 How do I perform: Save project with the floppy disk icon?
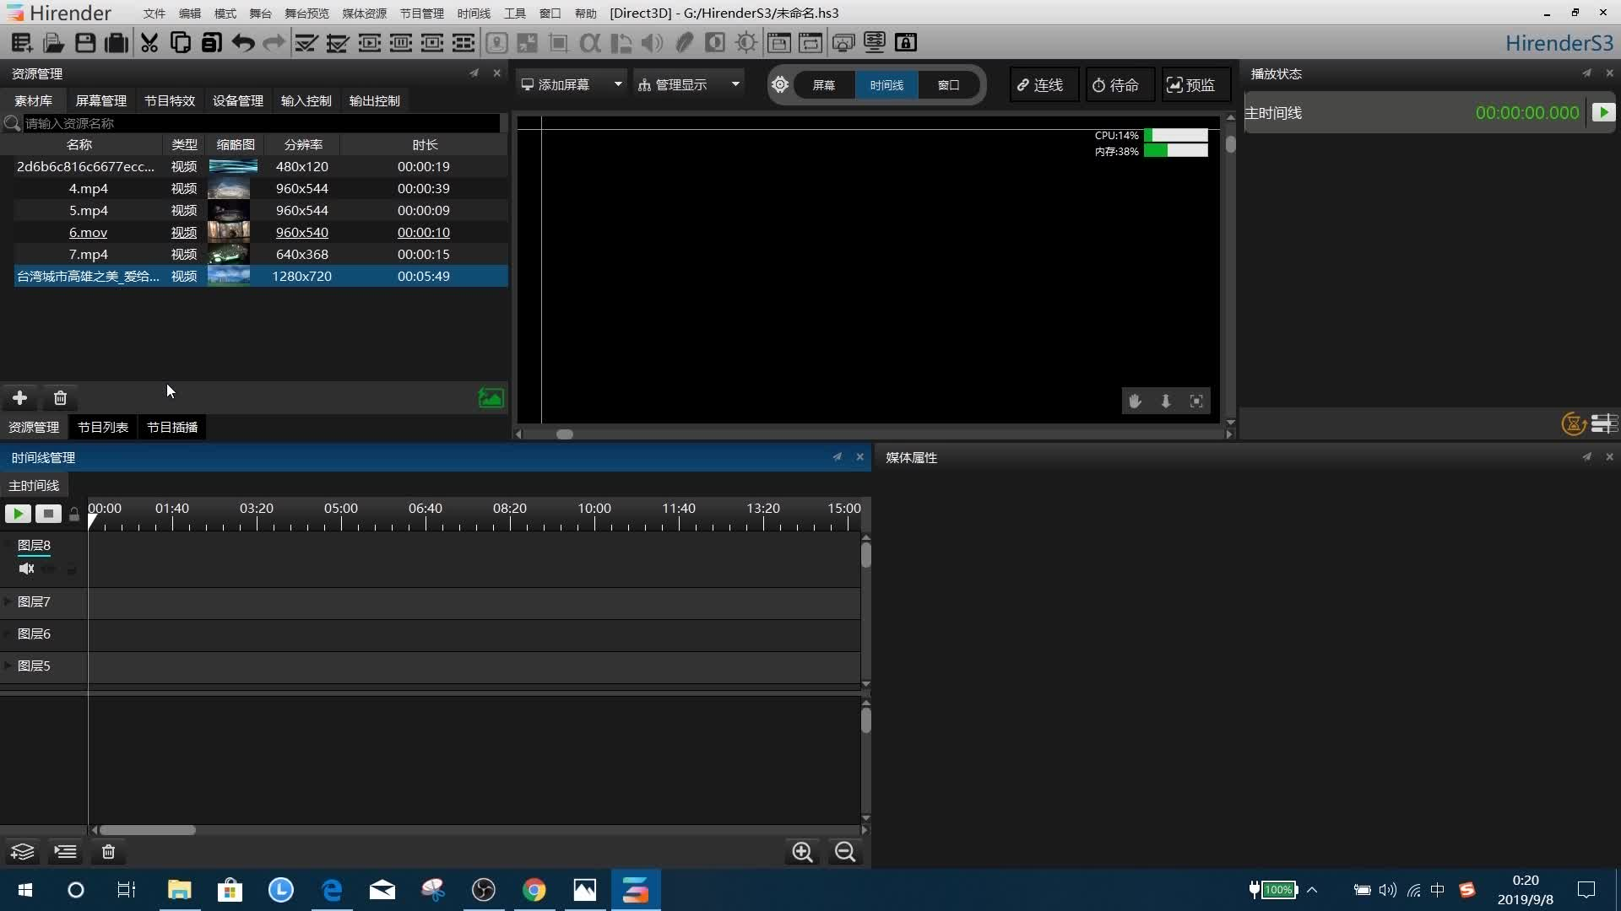click(x=84, y=42)
